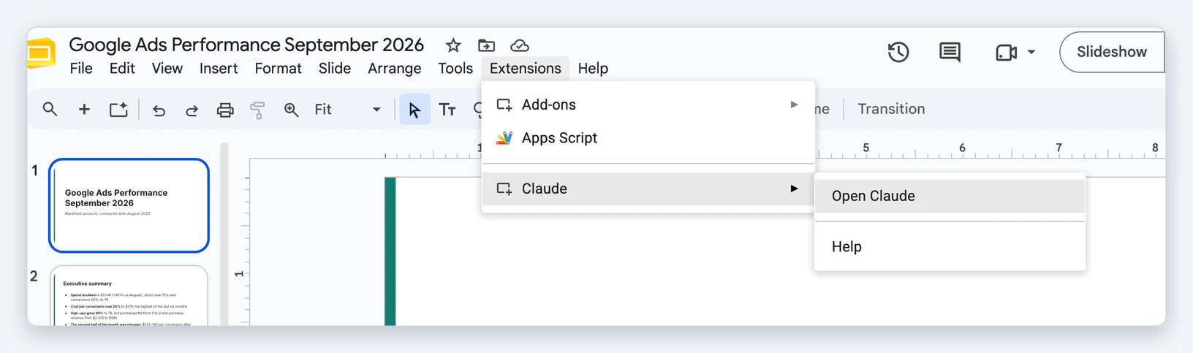This screenshot has height=353, width=1193.
Task: Open the Edit menu
Action: tap(122, 68)
